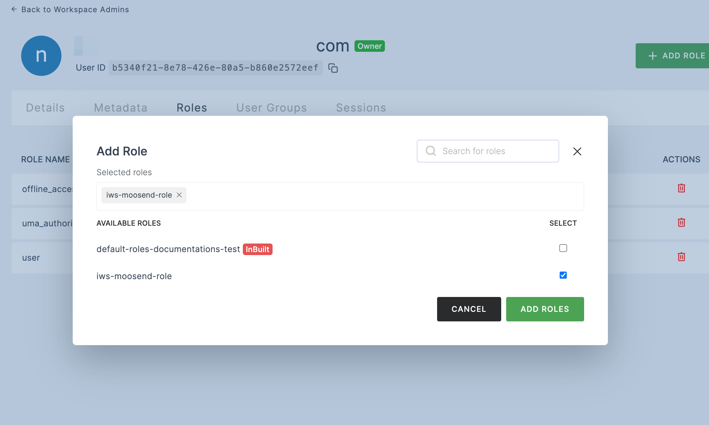Click the delete icon for uma_authori role
This screenshot has height=425, width=709.
[682, 223]
